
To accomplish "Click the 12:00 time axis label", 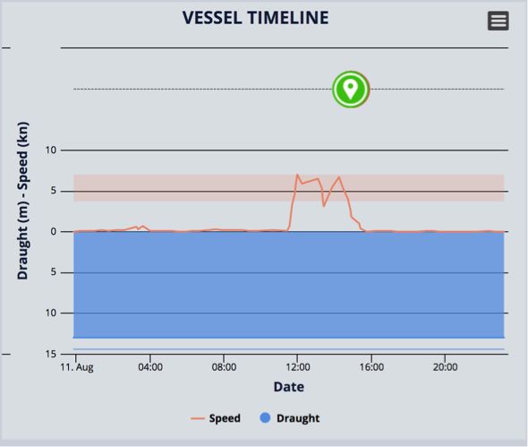I will click(x=298, y=367).
